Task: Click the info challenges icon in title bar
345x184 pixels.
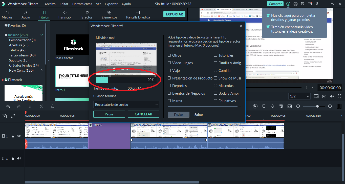Action: point(288,4)
